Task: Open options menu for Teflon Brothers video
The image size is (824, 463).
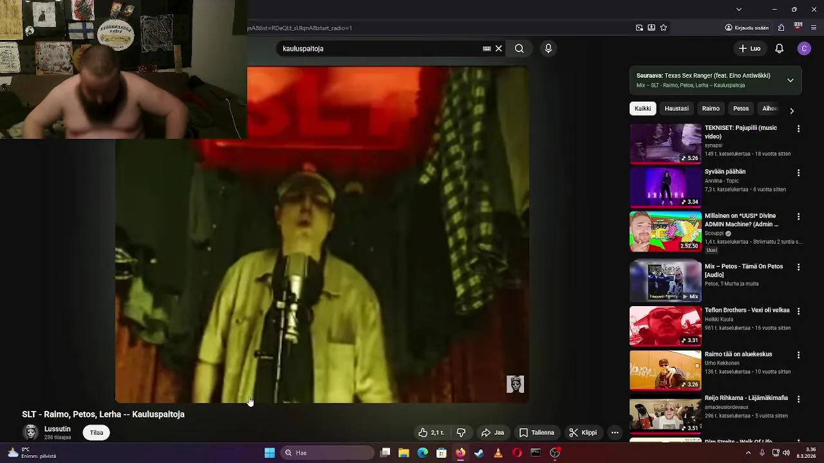Action: (x=798, y=311)
